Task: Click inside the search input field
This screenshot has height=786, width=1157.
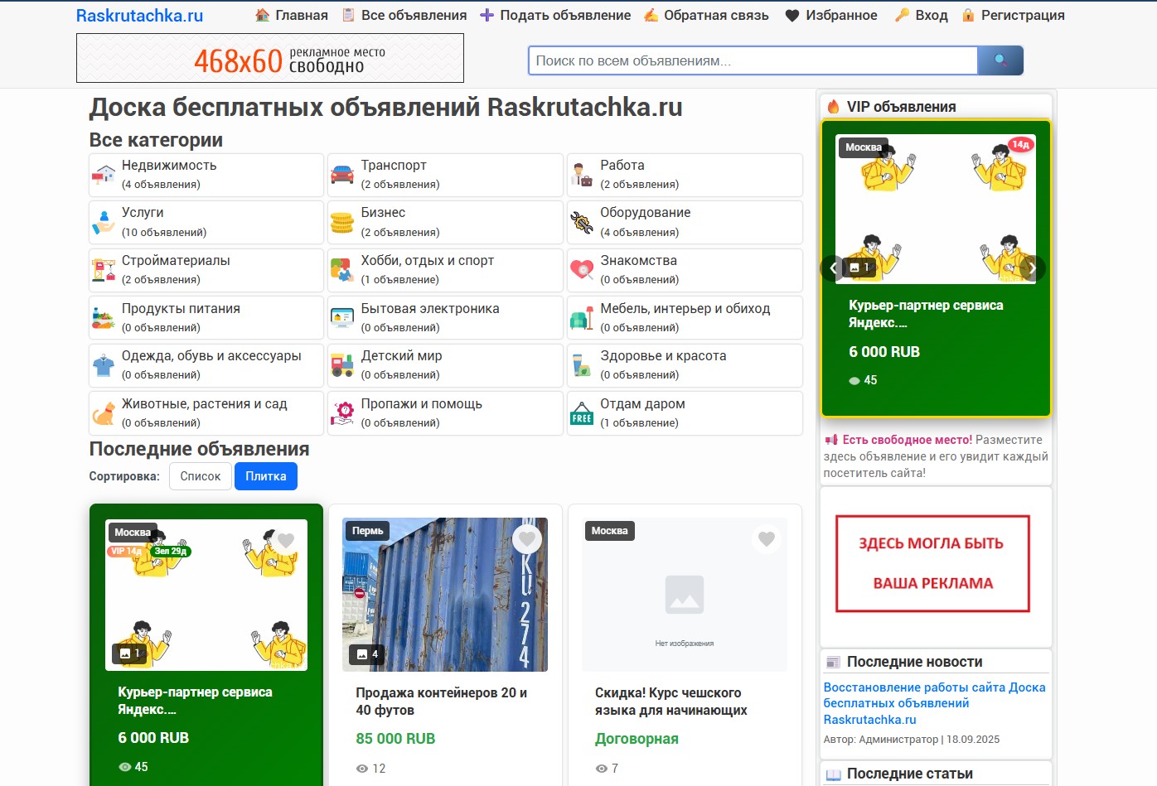Action: pyautogui.click(x=746, y=60)
